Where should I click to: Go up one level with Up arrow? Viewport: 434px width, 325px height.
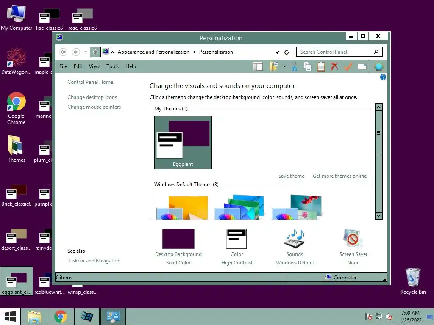(x=95, y=52)
